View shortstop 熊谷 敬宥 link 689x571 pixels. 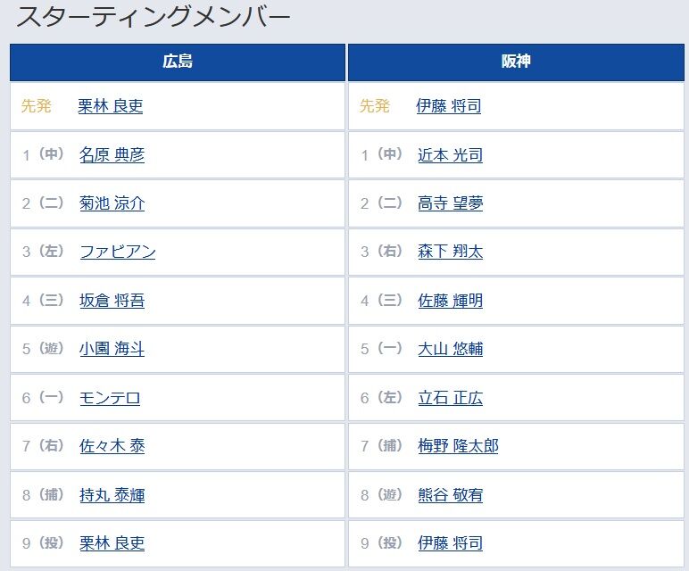click(450, 495)
